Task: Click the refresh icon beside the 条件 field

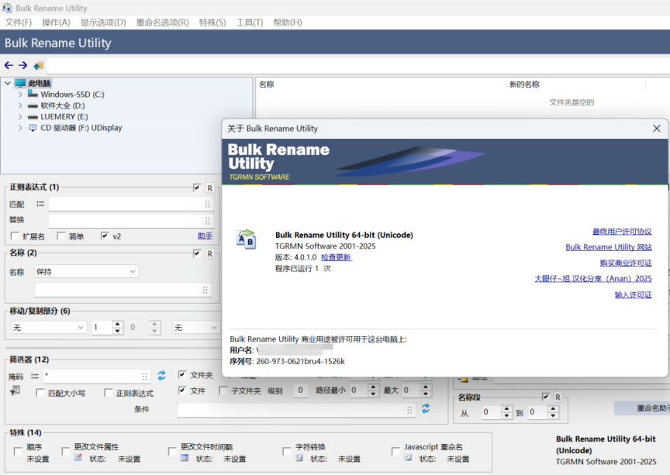Action: click(426, 408)
